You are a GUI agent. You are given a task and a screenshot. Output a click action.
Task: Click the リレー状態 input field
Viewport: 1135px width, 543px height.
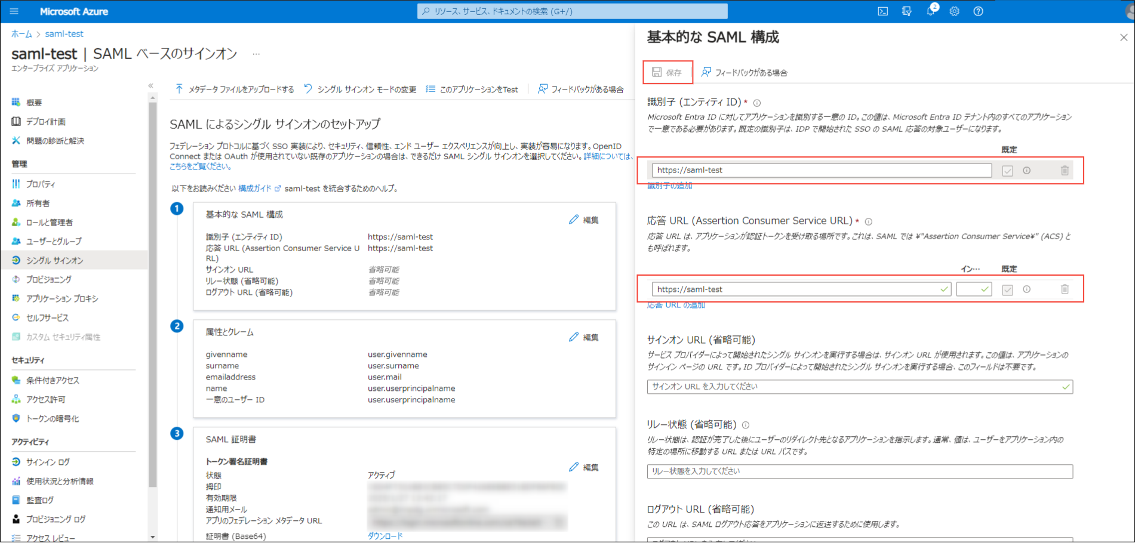pos(860,471)
